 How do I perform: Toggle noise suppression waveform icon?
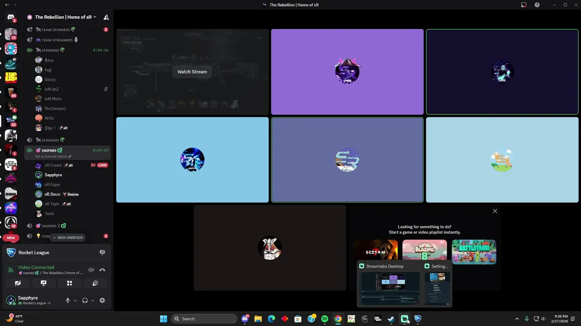(x=91, y=270)
